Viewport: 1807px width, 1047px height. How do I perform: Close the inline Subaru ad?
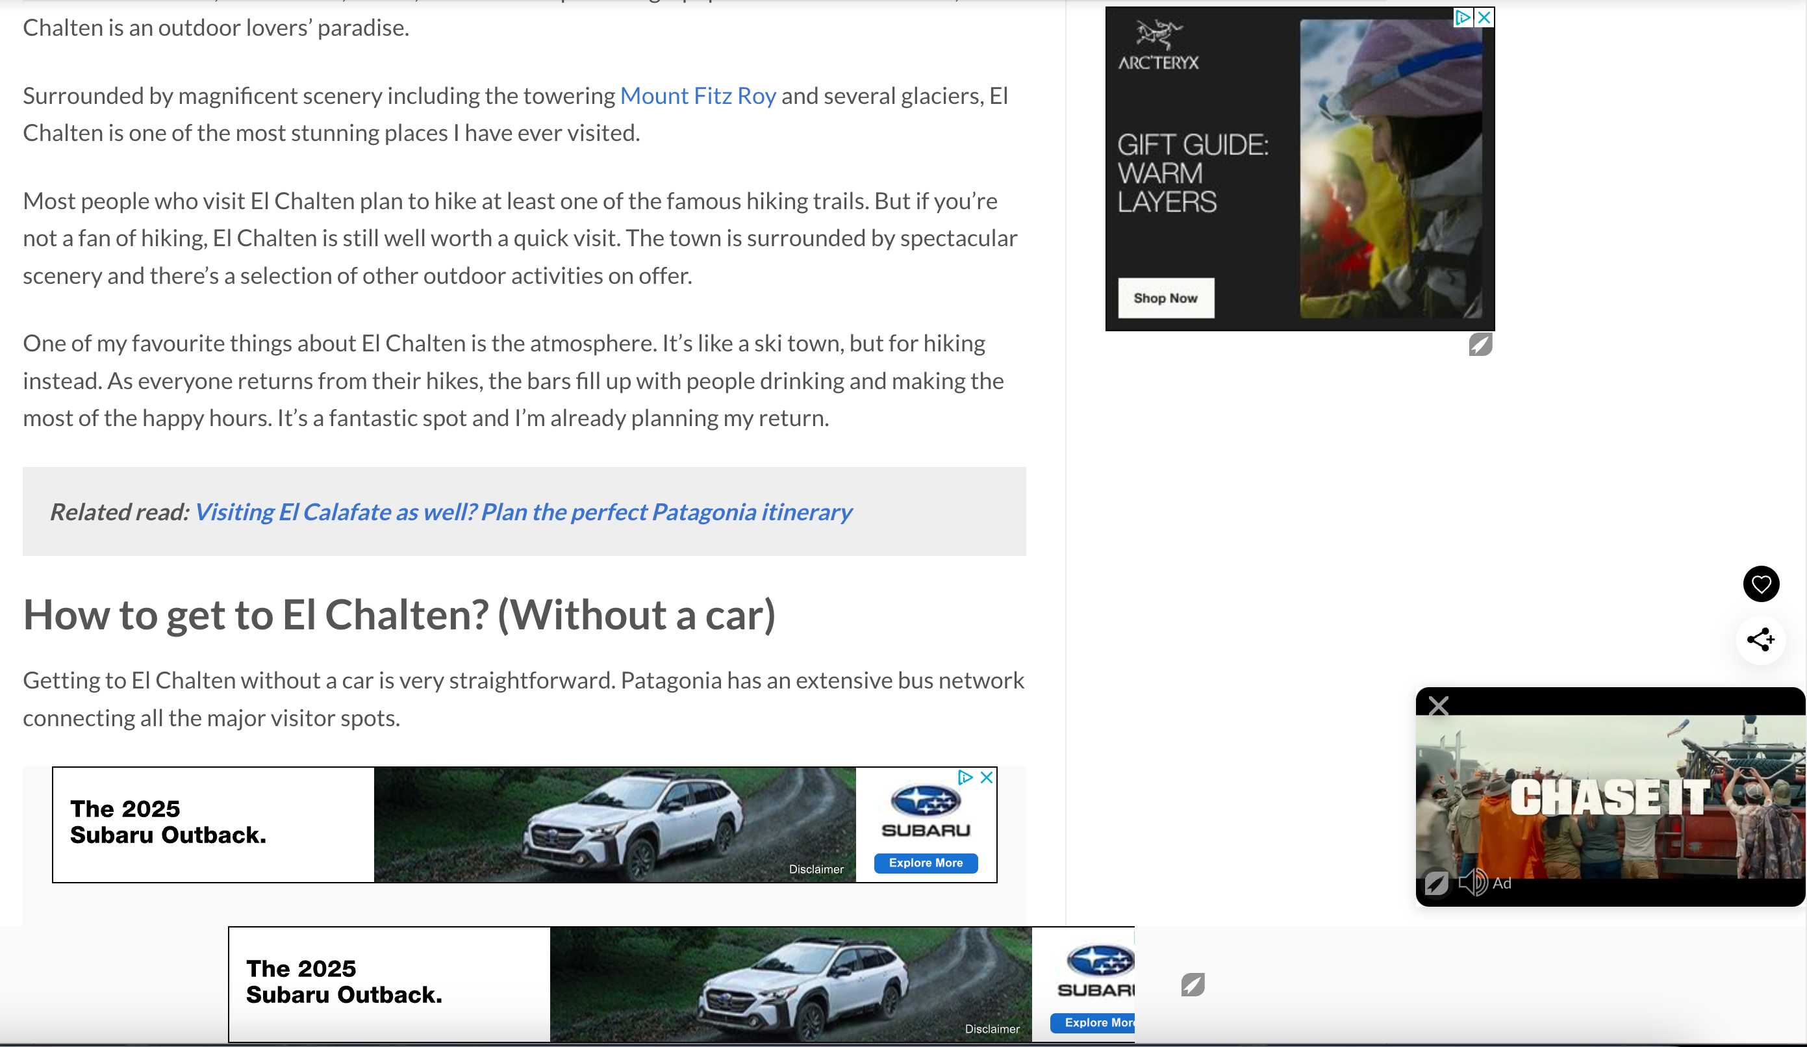point(987,777)
